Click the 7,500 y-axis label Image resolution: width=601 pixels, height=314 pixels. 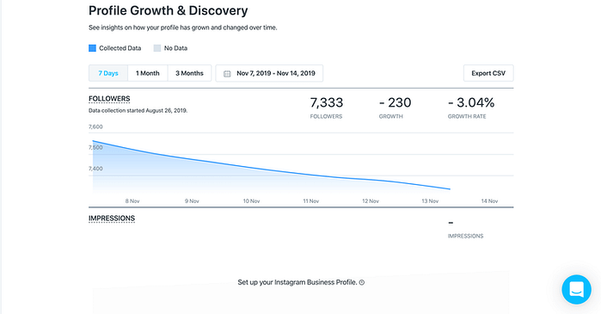coord(95,148)
